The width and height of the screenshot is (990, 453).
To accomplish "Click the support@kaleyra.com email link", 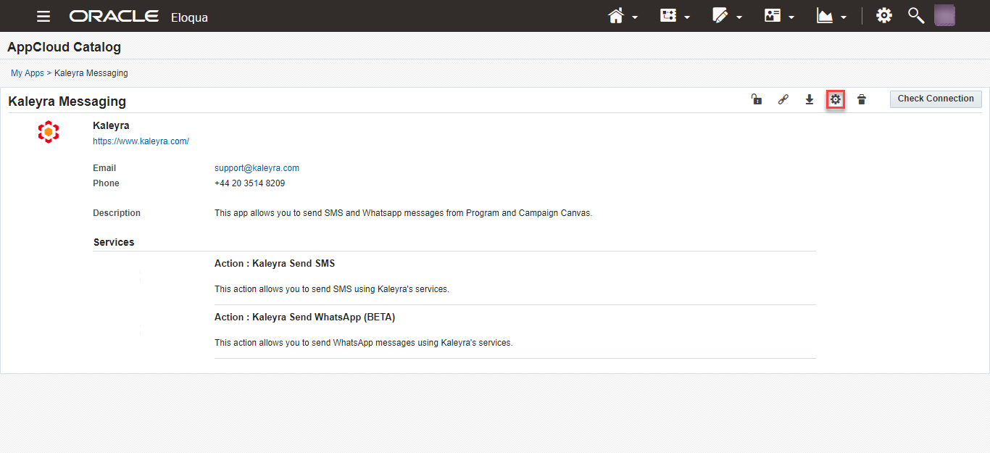I will 257,168.
